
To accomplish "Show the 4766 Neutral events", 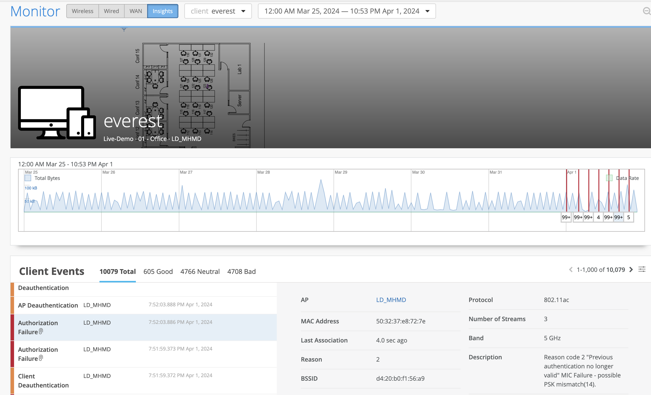I will pos(200,272).
